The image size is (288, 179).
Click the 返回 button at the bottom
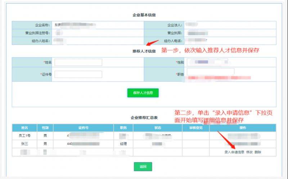coord(143,166)
